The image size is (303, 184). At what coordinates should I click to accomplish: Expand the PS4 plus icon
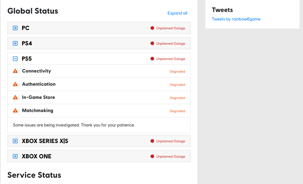15,43
